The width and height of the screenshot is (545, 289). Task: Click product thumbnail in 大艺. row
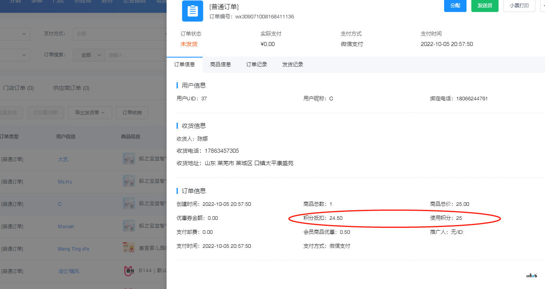[x=129, y=159]
